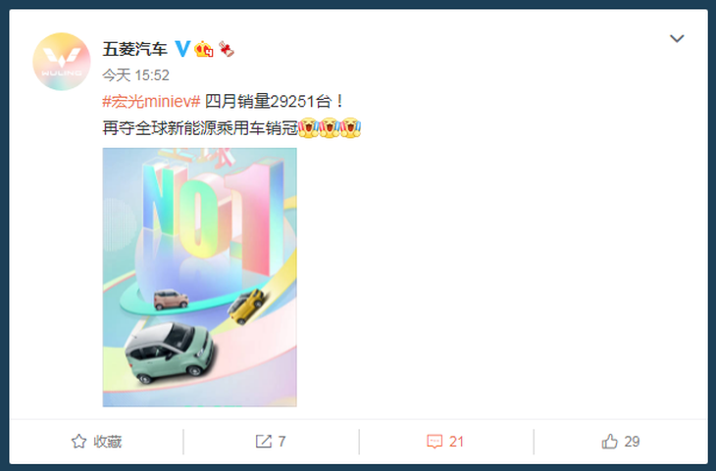
Task: Click the like count 29
Action: [x=632, y=442]
